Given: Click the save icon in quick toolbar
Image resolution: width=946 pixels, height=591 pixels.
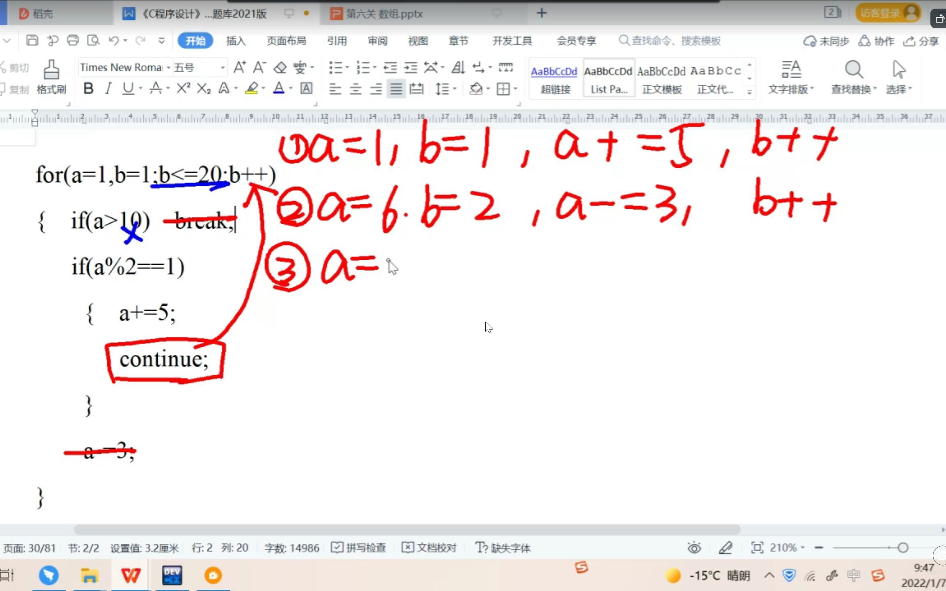Looking at the screenshot, I should [x=32, y=41].
